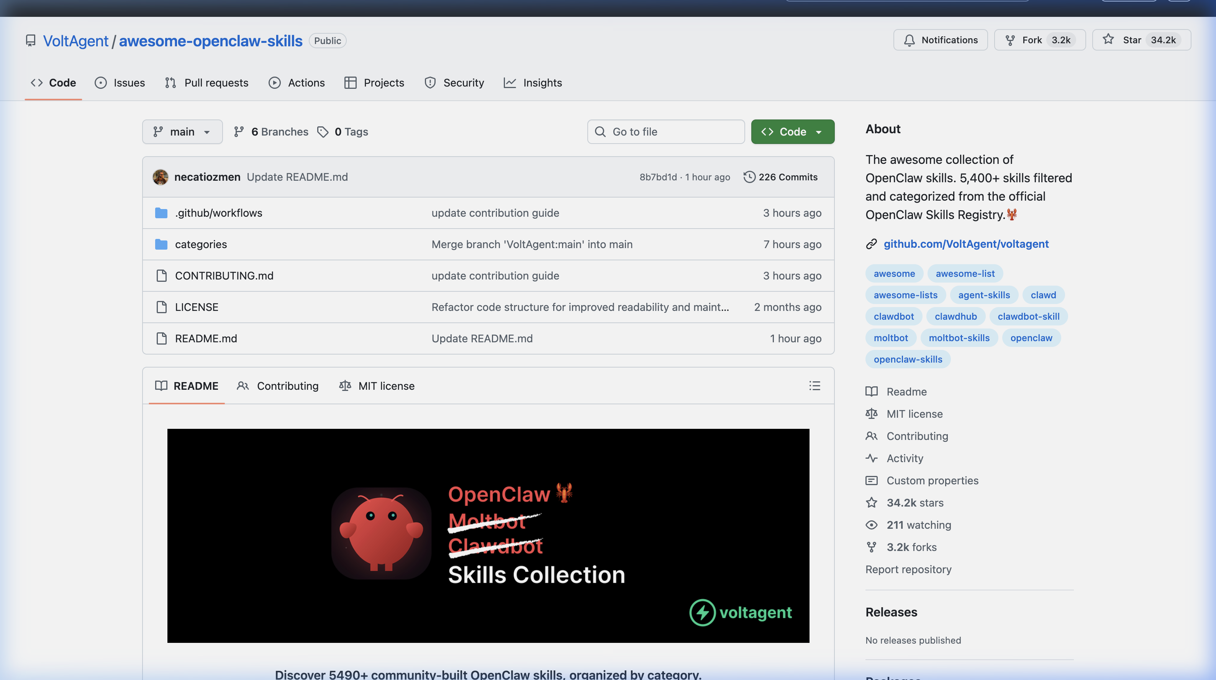Expand the main branch dropdown
This screenshot has width=1216, height=680.
click(182, 132)
